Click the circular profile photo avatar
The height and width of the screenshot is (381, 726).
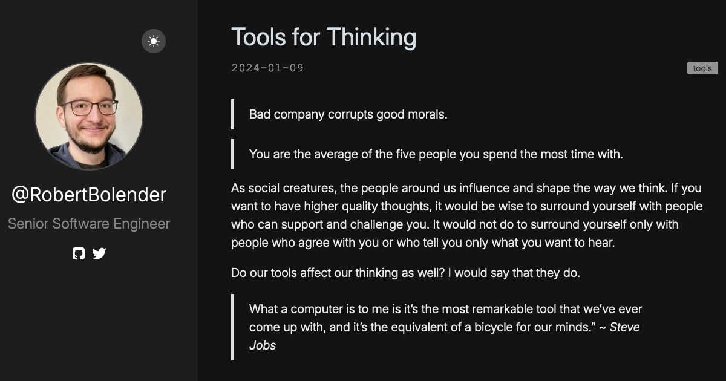pyautogui.click(x=89, y=116)
